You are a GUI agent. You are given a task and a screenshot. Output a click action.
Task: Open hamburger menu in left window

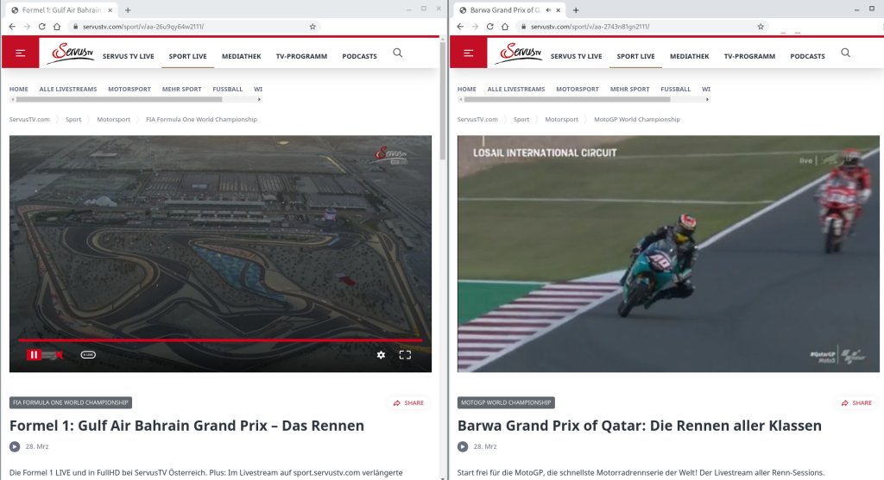[x=21, y=53]
